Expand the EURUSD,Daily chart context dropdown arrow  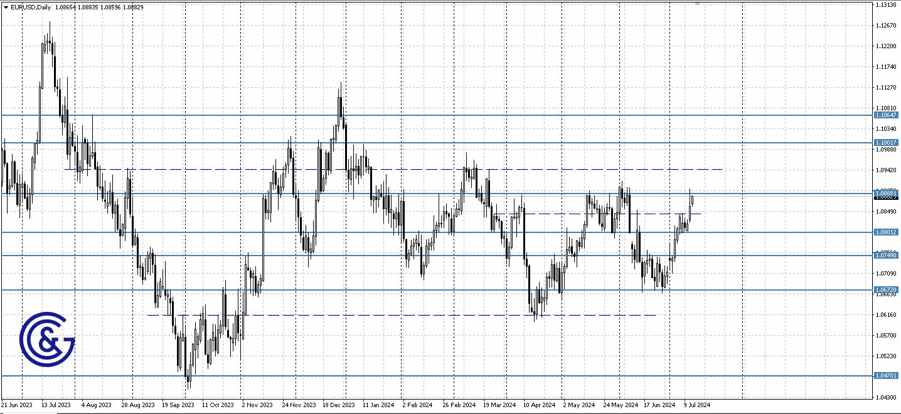[x=5, y=8]
